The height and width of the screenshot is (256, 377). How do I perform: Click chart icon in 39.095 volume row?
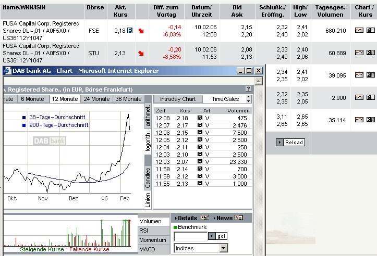click(x=359, y=75)
